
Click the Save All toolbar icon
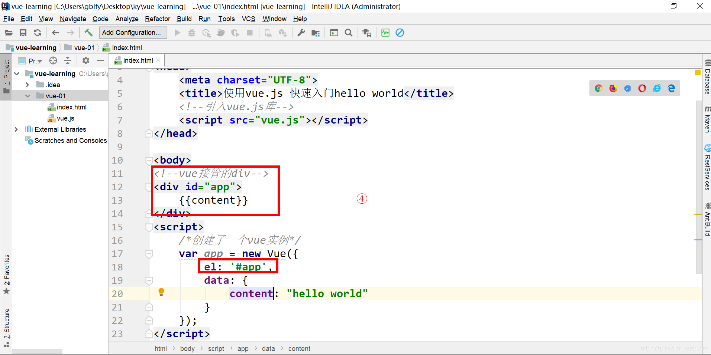click(x=23, y=33)
